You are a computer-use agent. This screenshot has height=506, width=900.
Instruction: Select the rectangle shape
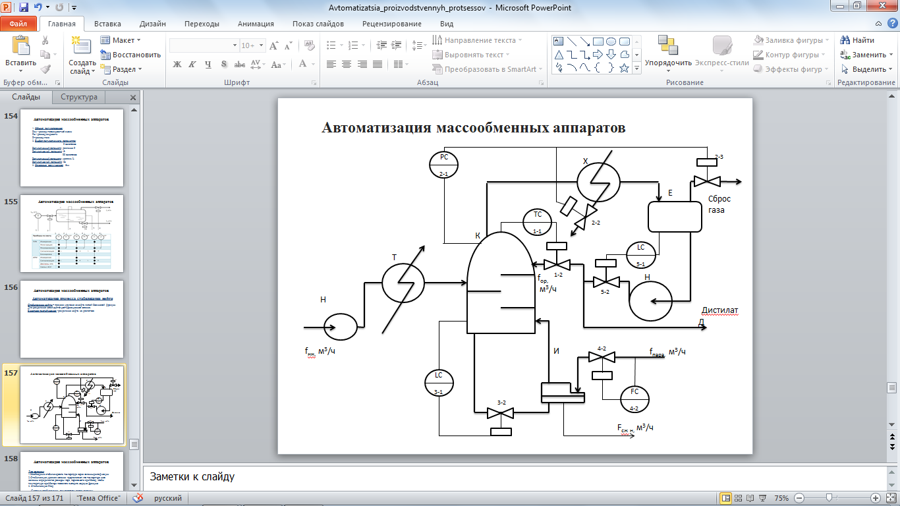tap(598, 40)
